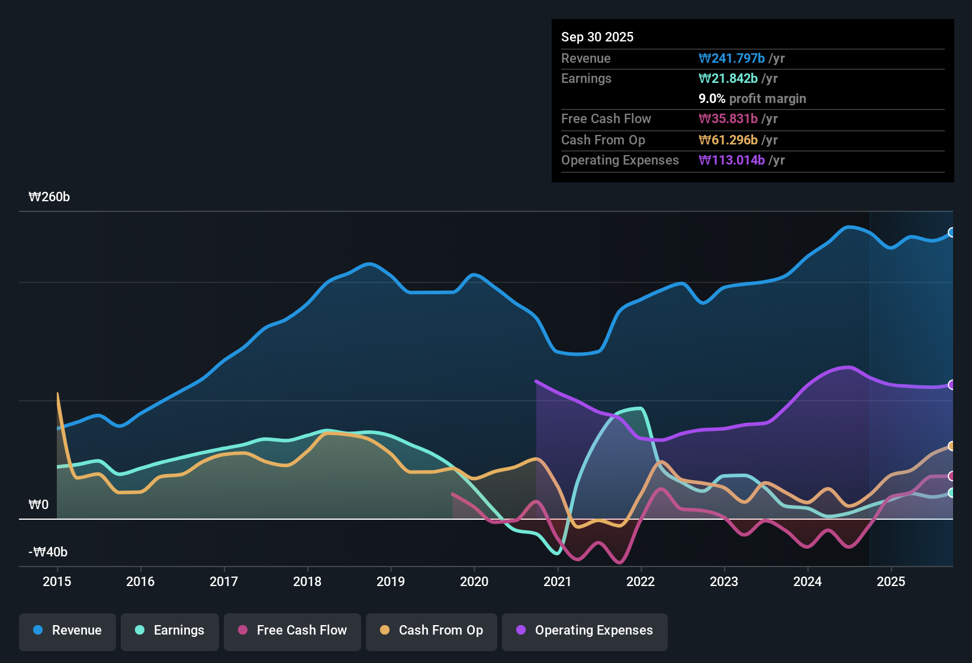Toggle the Earnings series visibility

tap(170, 630)
